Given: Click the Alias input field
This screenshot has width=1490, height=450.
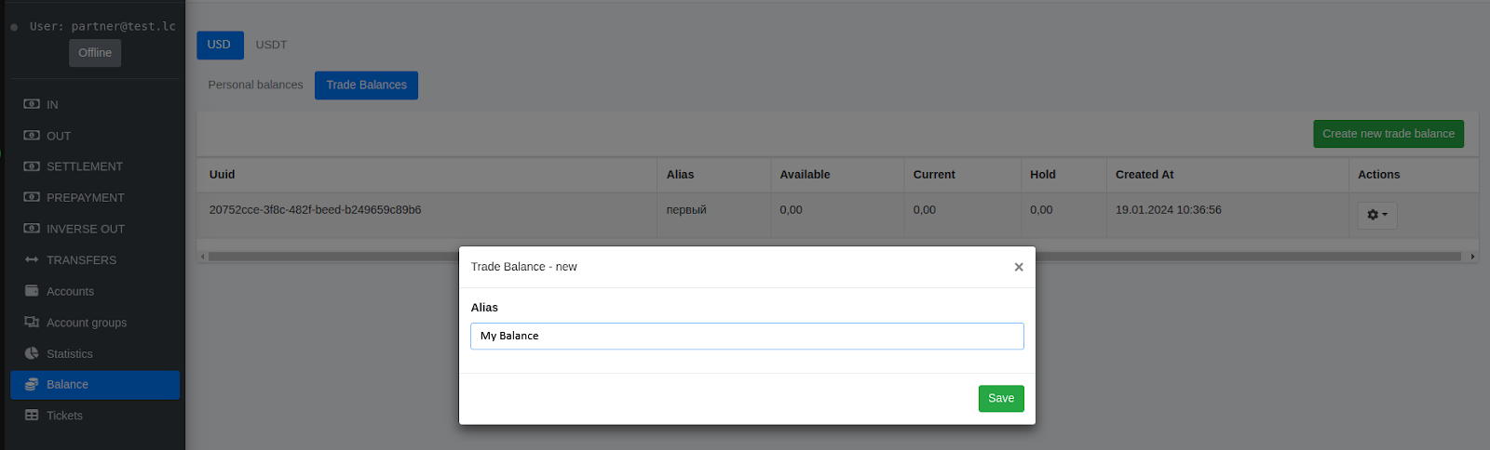Looking at the screenshot, I should point(747,336).
